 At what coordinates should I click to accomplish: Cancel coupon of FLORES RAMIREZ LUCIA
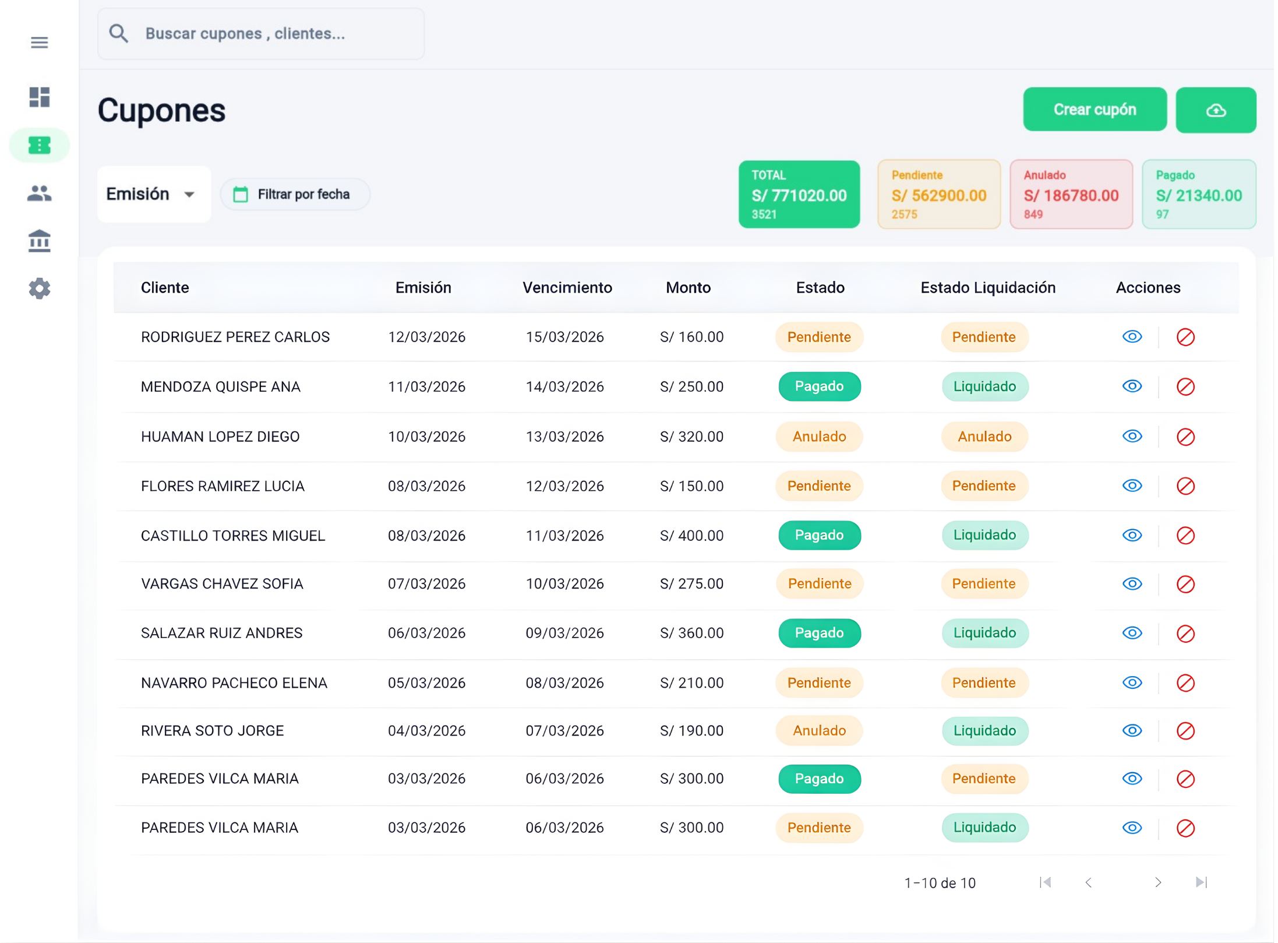pos(1185,486)
